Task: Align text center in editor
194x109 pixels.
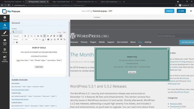Action: (45, 36)
